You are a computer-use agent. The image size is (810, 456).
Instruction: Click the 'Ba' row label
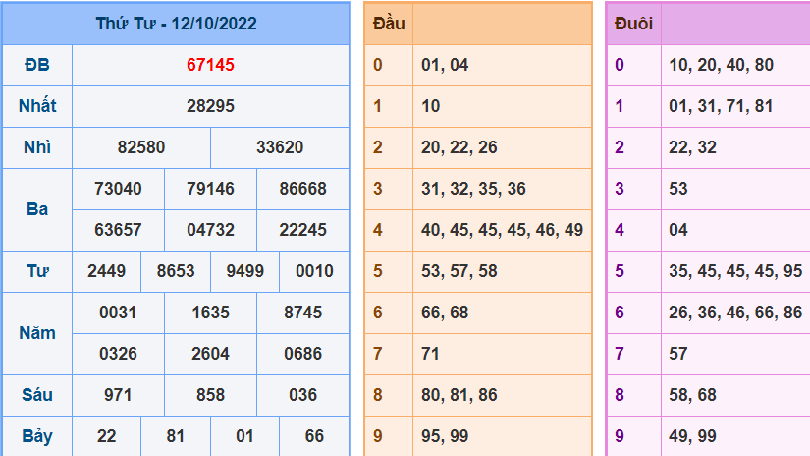[x=37, y=209]
